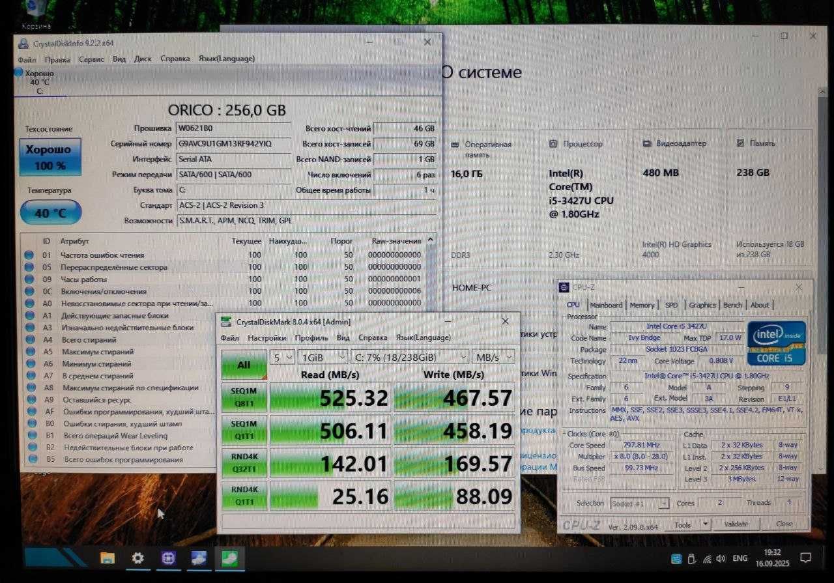The width and height of the screenshot is (834, 583).
Task: Open Сервис menu in CrystalDiskInfo
Action: 91,59
